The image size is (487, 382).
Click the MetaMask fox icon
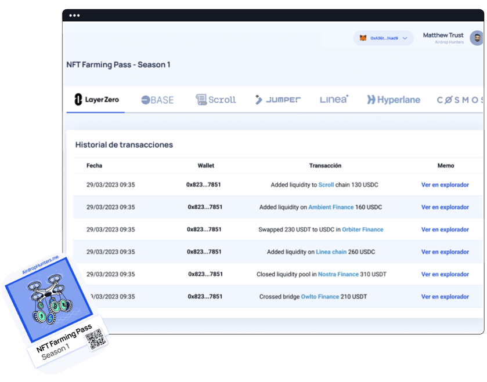point(363,38)
